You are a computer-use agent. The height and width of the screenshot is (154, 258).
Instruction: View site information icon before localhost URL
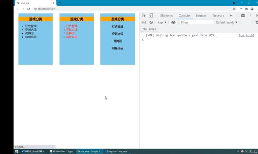(x=35, y=9)
